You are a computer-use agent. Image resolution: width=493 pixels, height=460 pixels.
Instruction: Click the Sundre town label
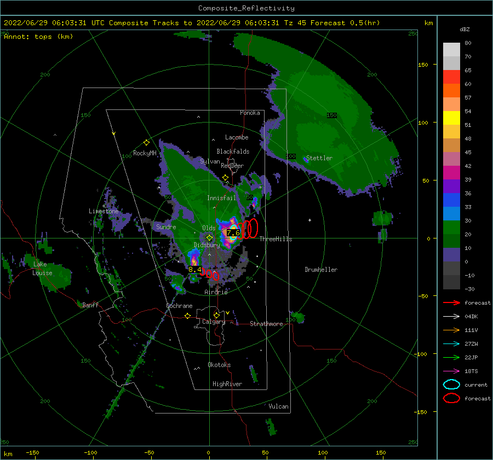pos(166,226)
